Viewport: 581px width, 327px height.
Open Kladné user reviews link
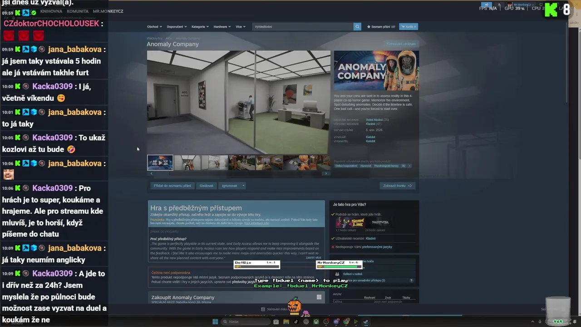tap(370, 238)
